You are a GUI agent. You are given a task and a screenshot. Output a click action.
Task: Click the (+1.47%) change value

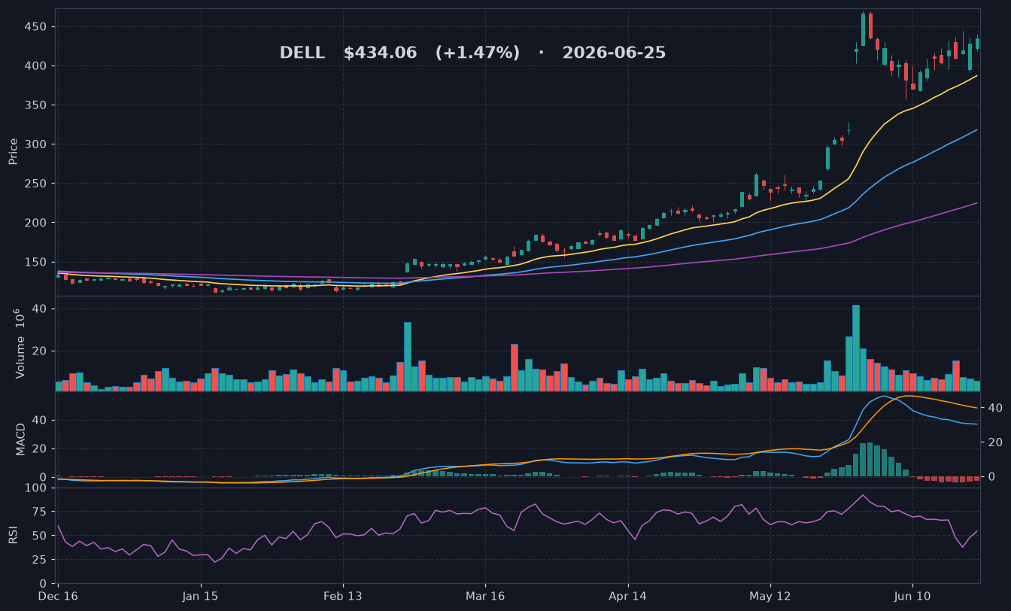pyautogui.click(x=478, y=53)
